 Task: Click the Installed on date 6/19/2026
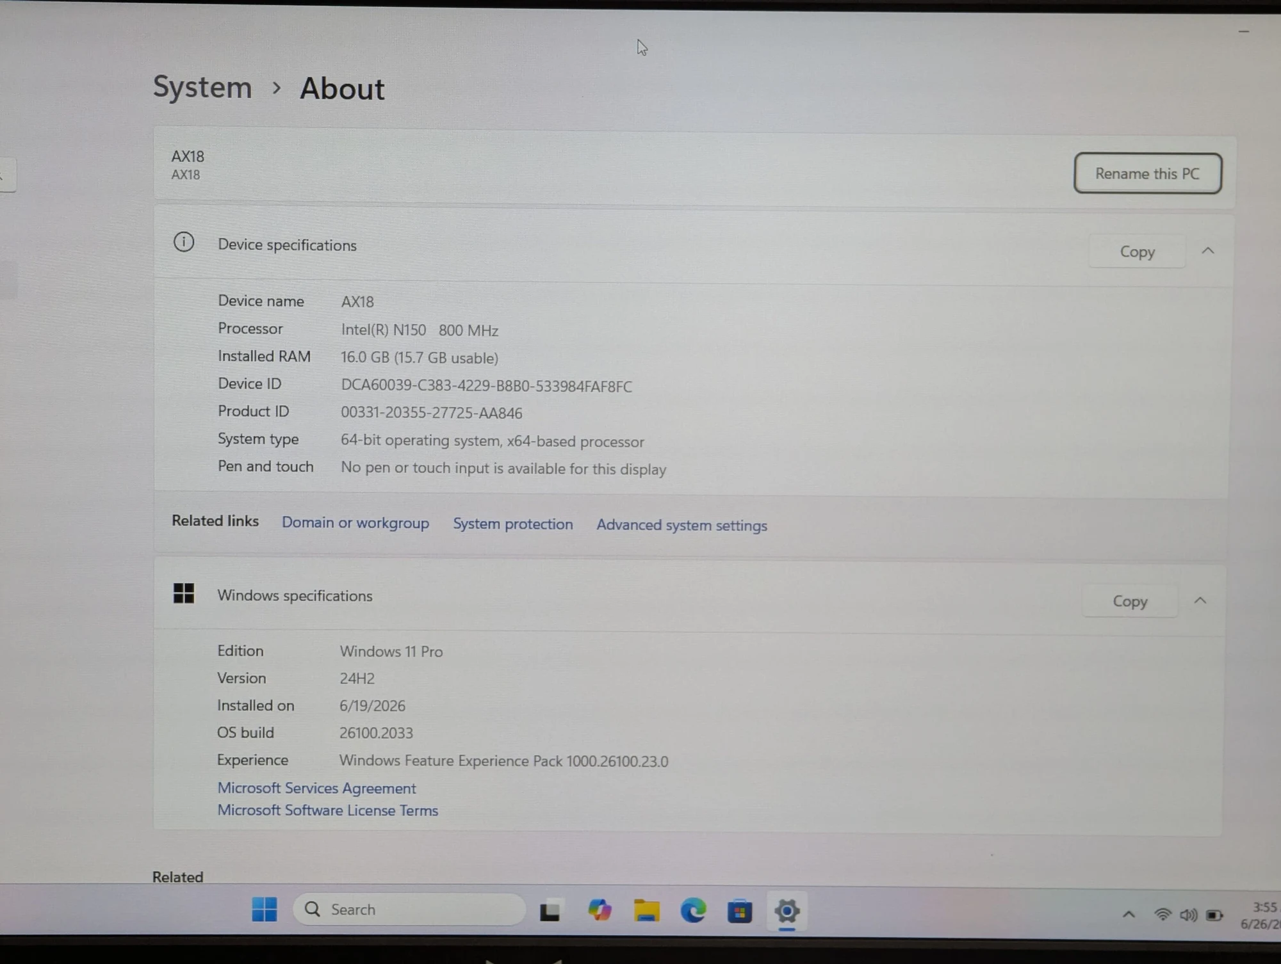pyautogui.click(x=372, y=706)
